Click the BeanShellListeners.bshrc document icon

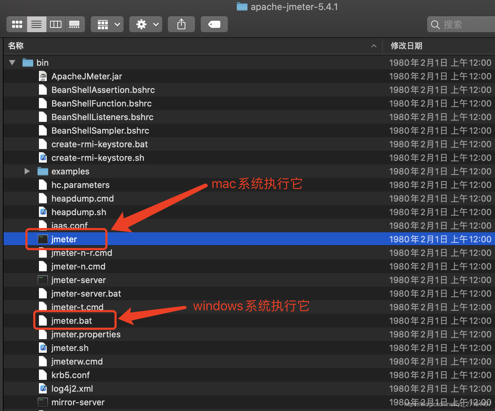(43, 117)
